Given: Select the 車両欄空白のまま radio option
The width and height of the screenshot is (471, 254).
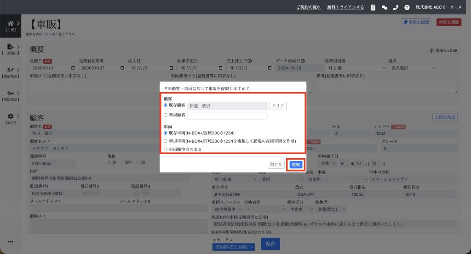Looking at the screenshot, I should point(166,149).
